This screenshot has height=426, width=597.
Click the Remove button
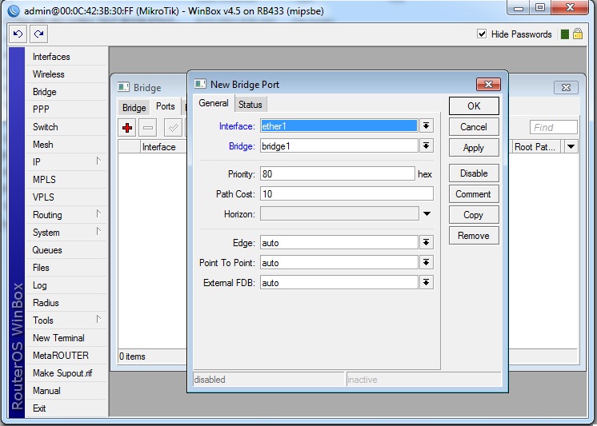(x=474, y=236)
